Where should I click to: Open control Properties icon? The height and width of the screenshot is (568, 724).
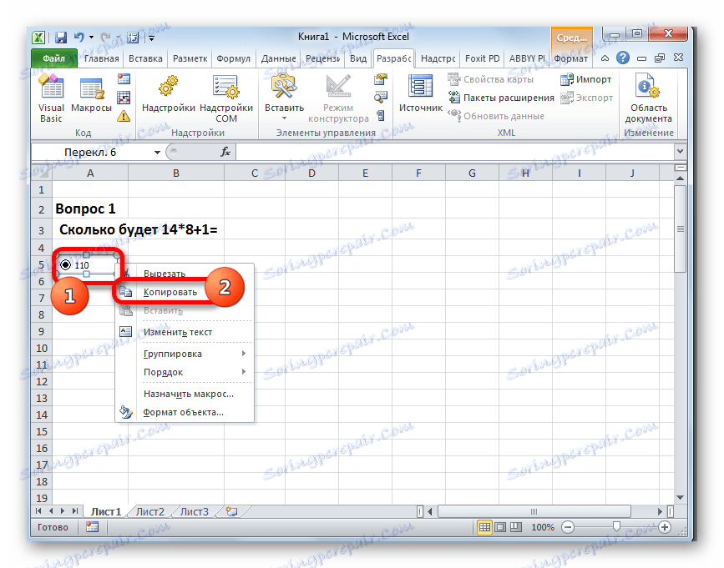[x=380, y=79]
